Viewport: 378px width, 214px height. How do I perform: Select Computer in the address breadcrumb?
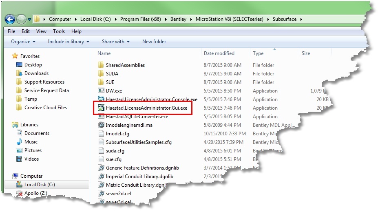tap(60, 19)
